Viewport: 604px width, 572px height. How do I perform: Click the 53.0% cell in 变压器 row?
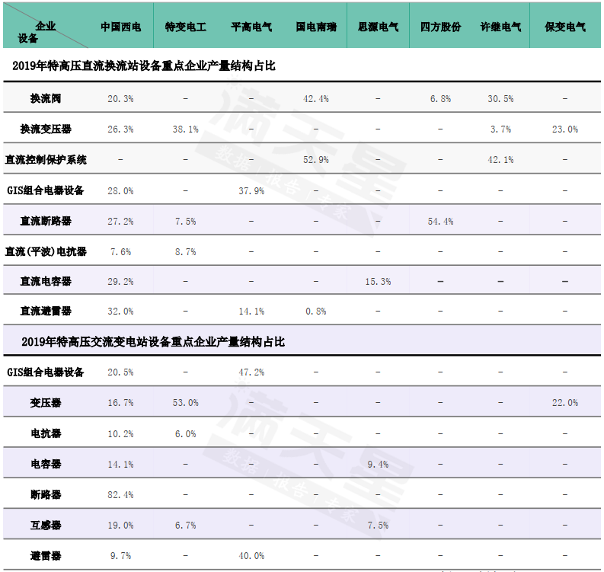click(186, 403)
